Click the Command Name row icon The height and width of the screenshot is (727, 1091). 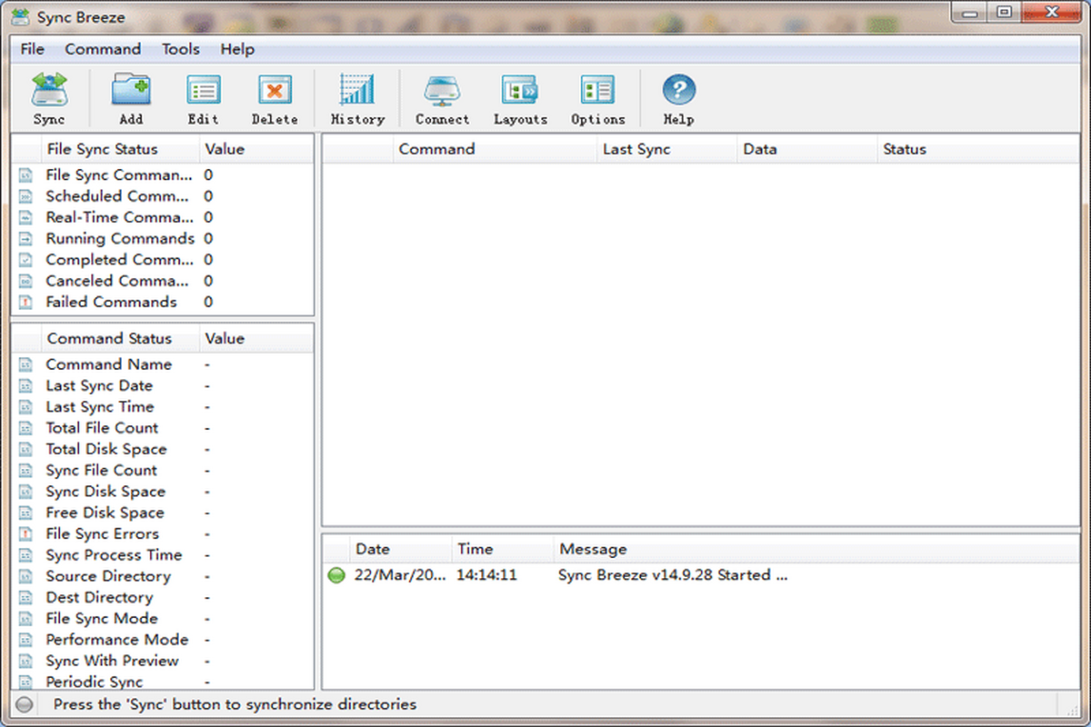coord(26,364)
